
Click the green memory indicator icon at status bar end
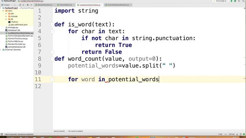pyautogui.click(x=244, y=134)
